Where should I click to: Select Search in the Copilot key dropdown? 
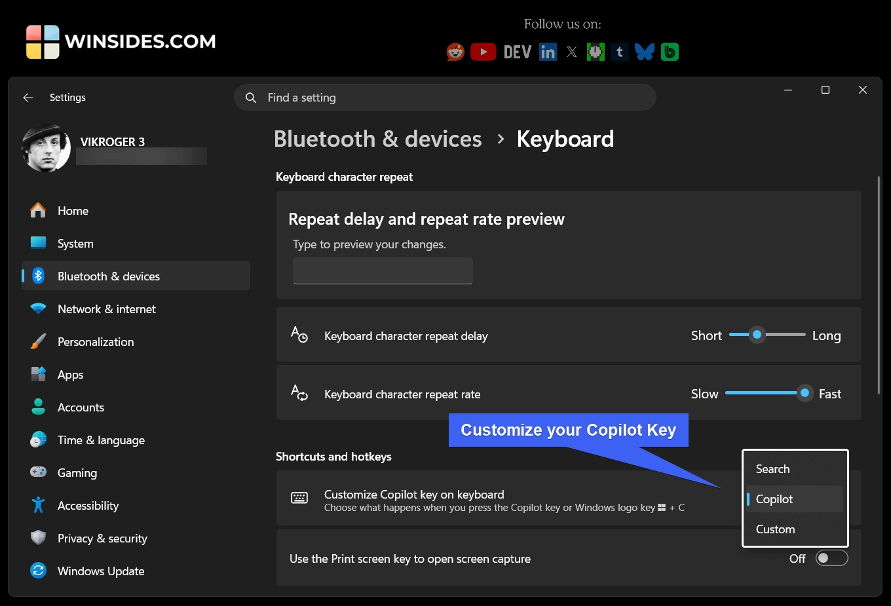coord(773,469)
